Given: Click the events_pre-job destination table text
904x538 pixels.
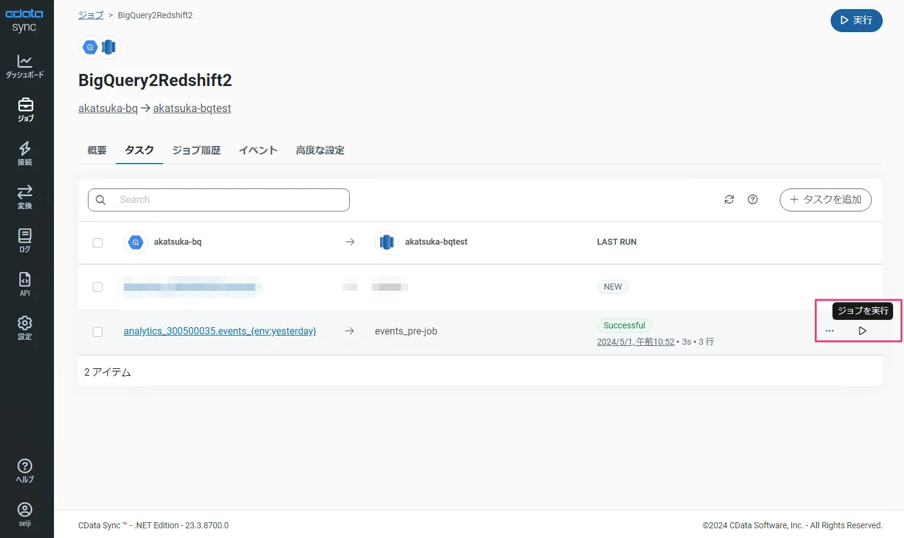Looking at the screenshot, I should click(406, 331).
